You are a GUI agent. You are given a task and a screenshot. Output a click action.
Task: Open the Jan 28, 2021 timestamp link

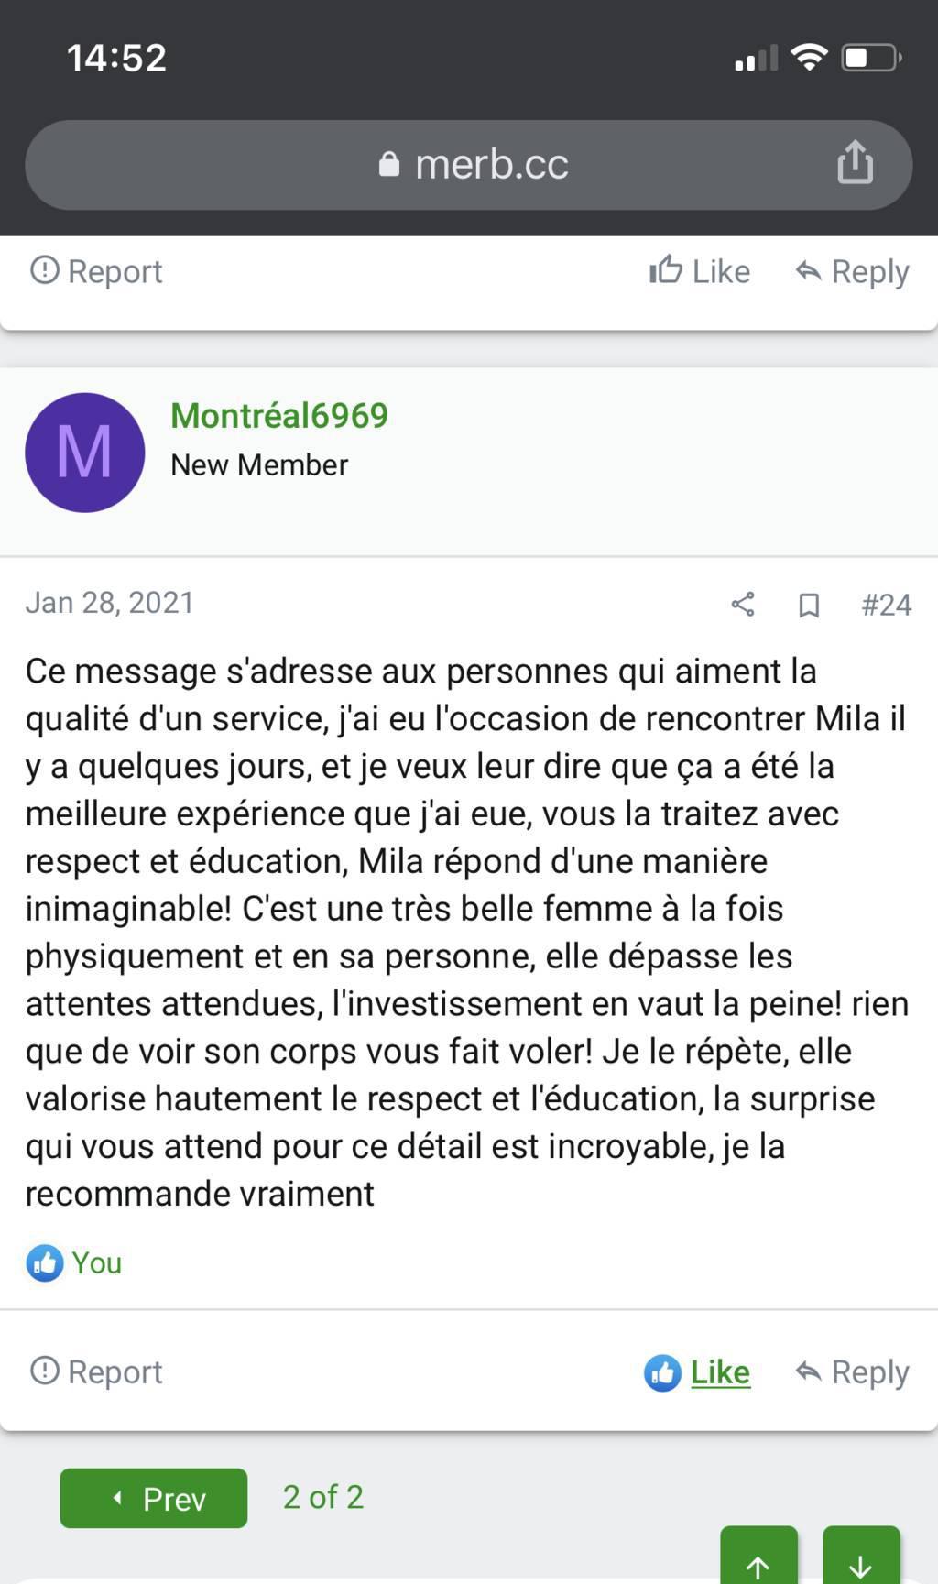point(110,603)
